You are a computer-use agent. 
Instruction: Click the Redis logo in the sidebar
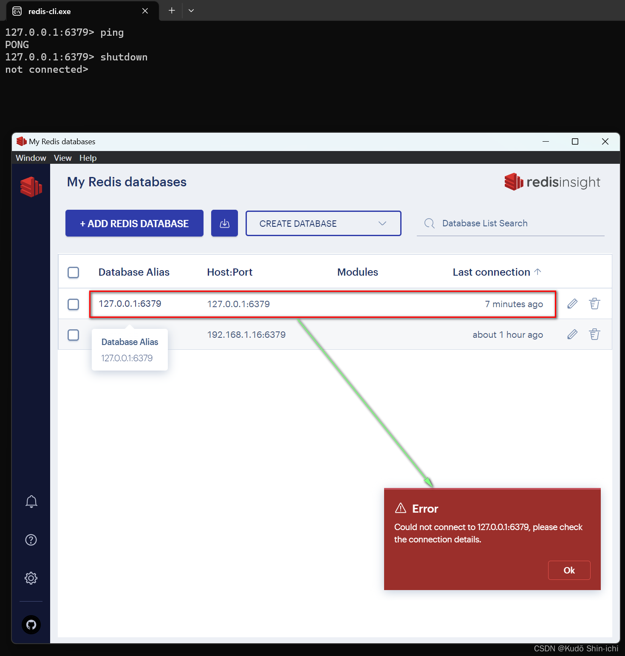31,186
